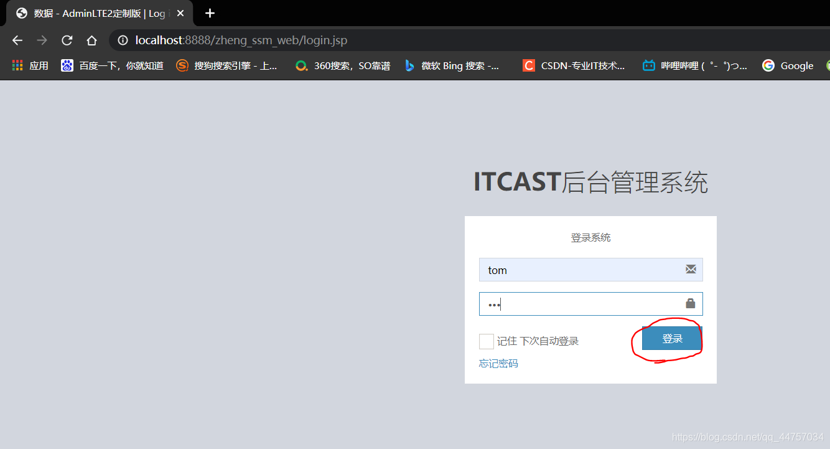The image size is (830, 449).
Task: Click the blue 登录 button
Action: [672, 338]
